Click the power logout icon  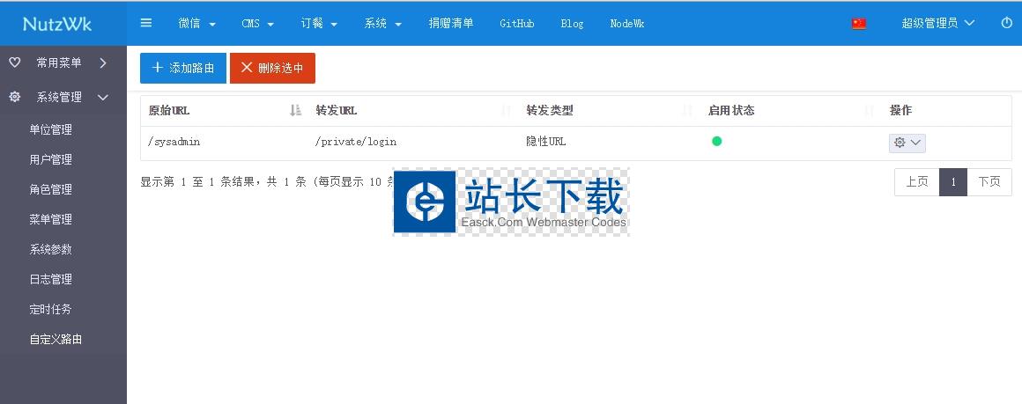pyautogui.click(x=1006, y=23)
